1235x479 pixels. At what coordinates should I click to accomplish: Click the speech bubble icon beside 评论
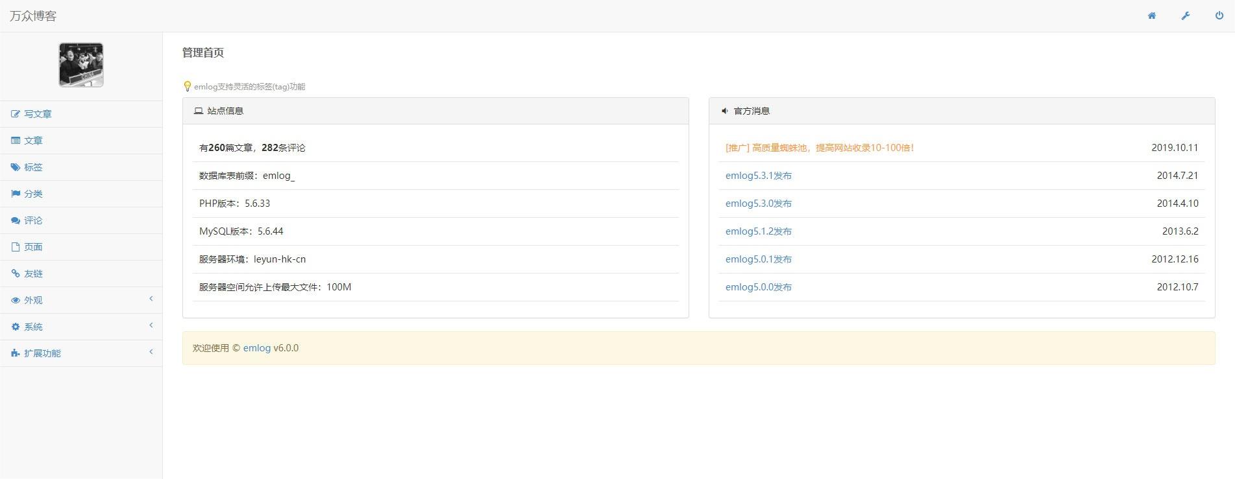click(x=16, y=220)
